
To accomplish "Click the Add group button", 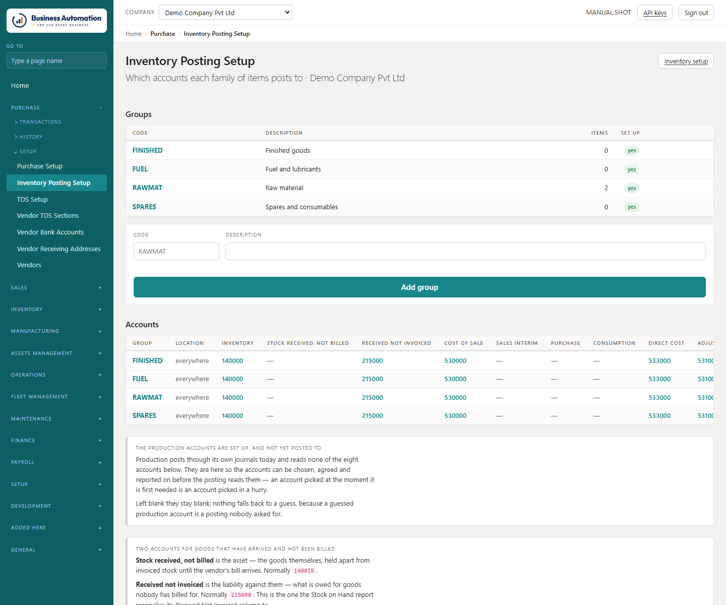I will (x=419, y=287).
